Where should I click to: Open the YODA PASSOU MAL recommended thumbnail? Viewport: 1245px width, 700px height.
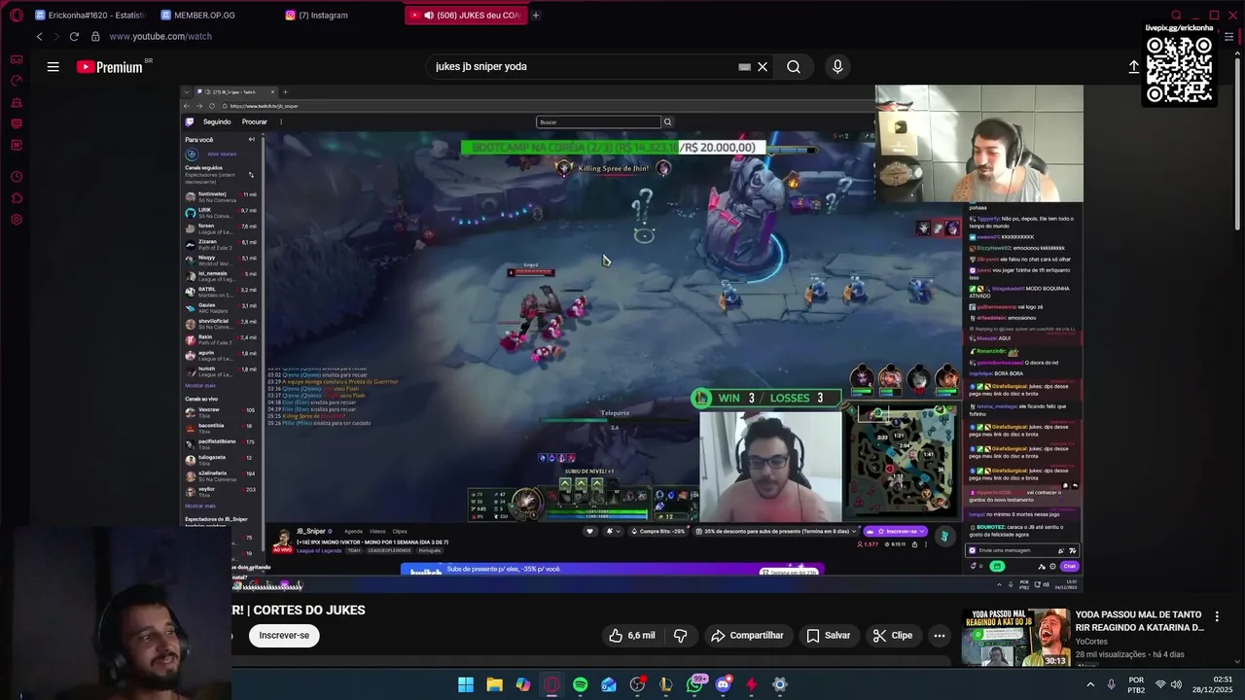tap(1015, 638)
